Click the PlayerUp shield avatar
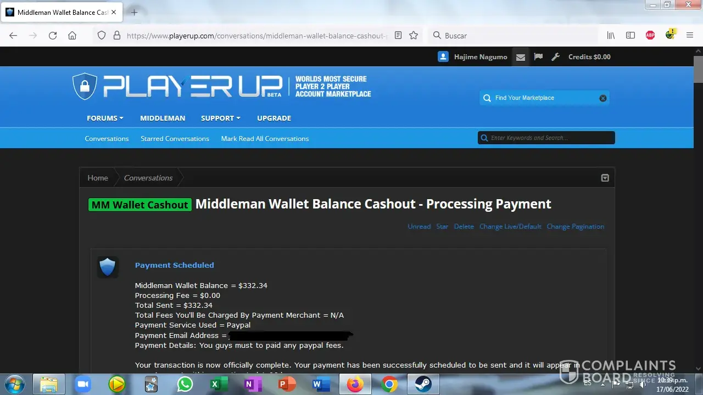This screenshot has height=395, width=703. point(108,267)
